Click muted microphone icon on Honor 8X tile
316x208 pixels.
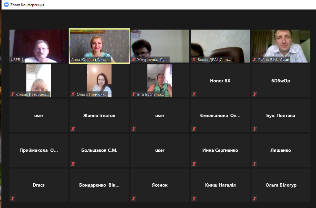(x=194, y=94)
